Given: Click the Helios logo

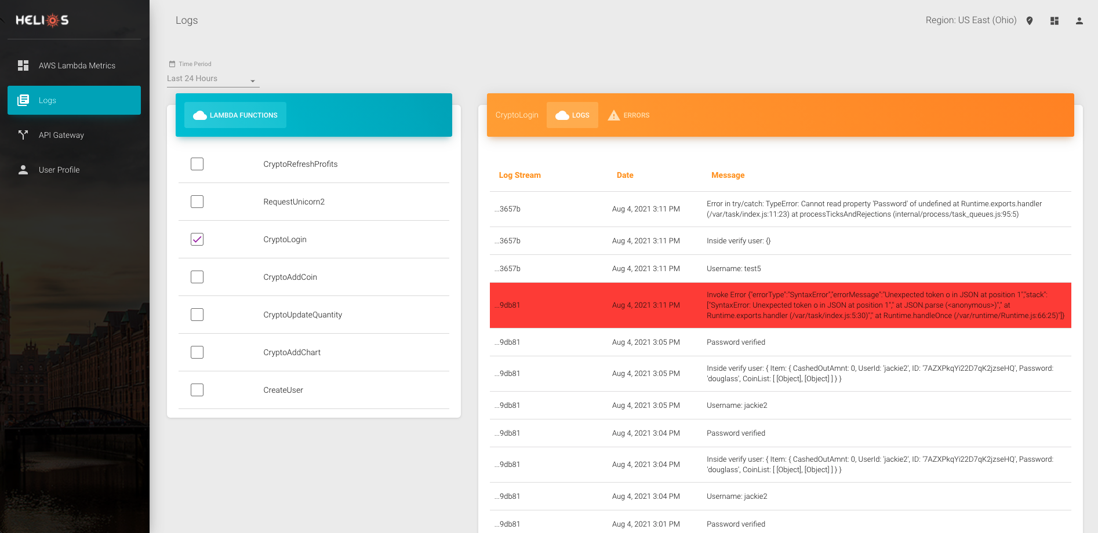Looking at the screenshot, I should click(42, 20).
